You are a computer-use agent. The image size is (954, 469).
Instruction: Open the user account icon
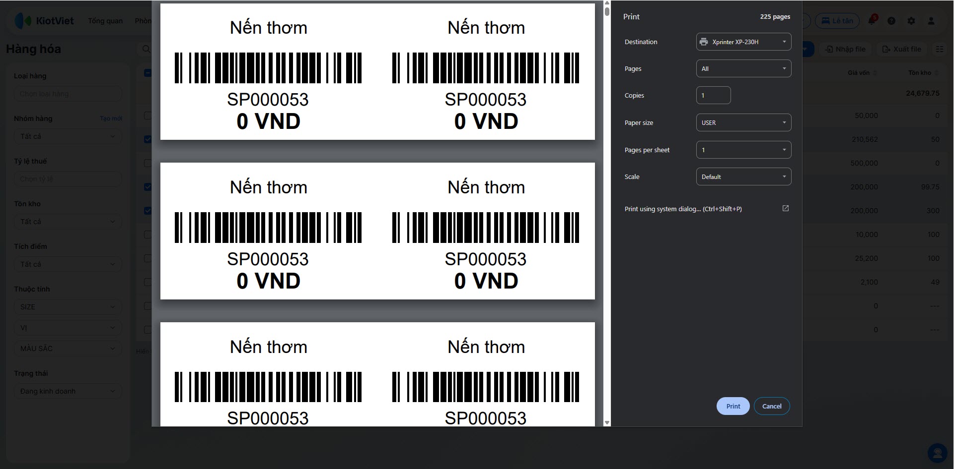pyautogui.click(x=931, y=21)
